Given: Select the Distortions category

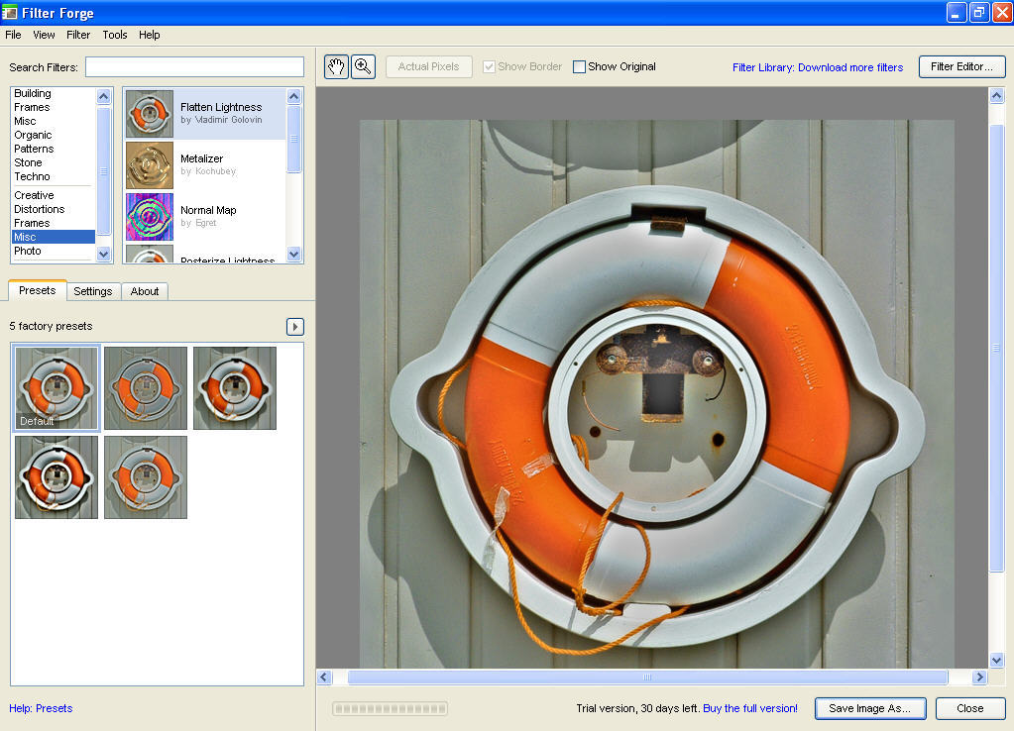Looking at the screenshot, I should [39, 209].
